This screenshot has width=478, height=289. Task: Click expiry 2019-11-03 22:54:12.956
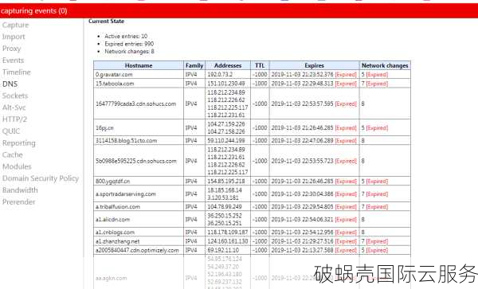pyautogui.click(x=302, y=232)
